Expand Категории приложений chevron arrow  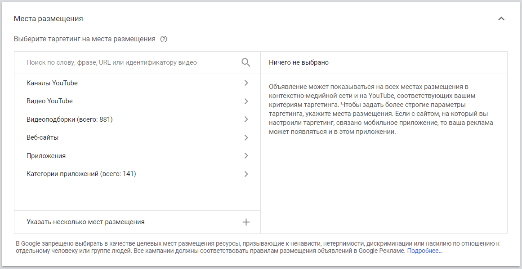pos(246,174)
